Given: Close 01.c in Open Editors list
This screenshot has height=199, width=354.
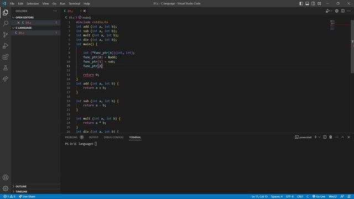Looking at the screenshot, I should tap(18, 23).
